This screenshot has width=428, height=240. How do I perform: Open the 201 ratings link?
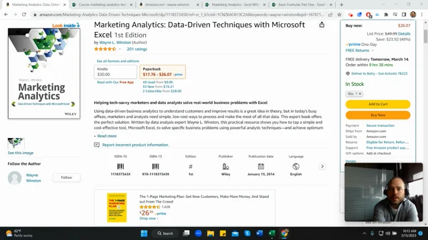click(136, 49)
